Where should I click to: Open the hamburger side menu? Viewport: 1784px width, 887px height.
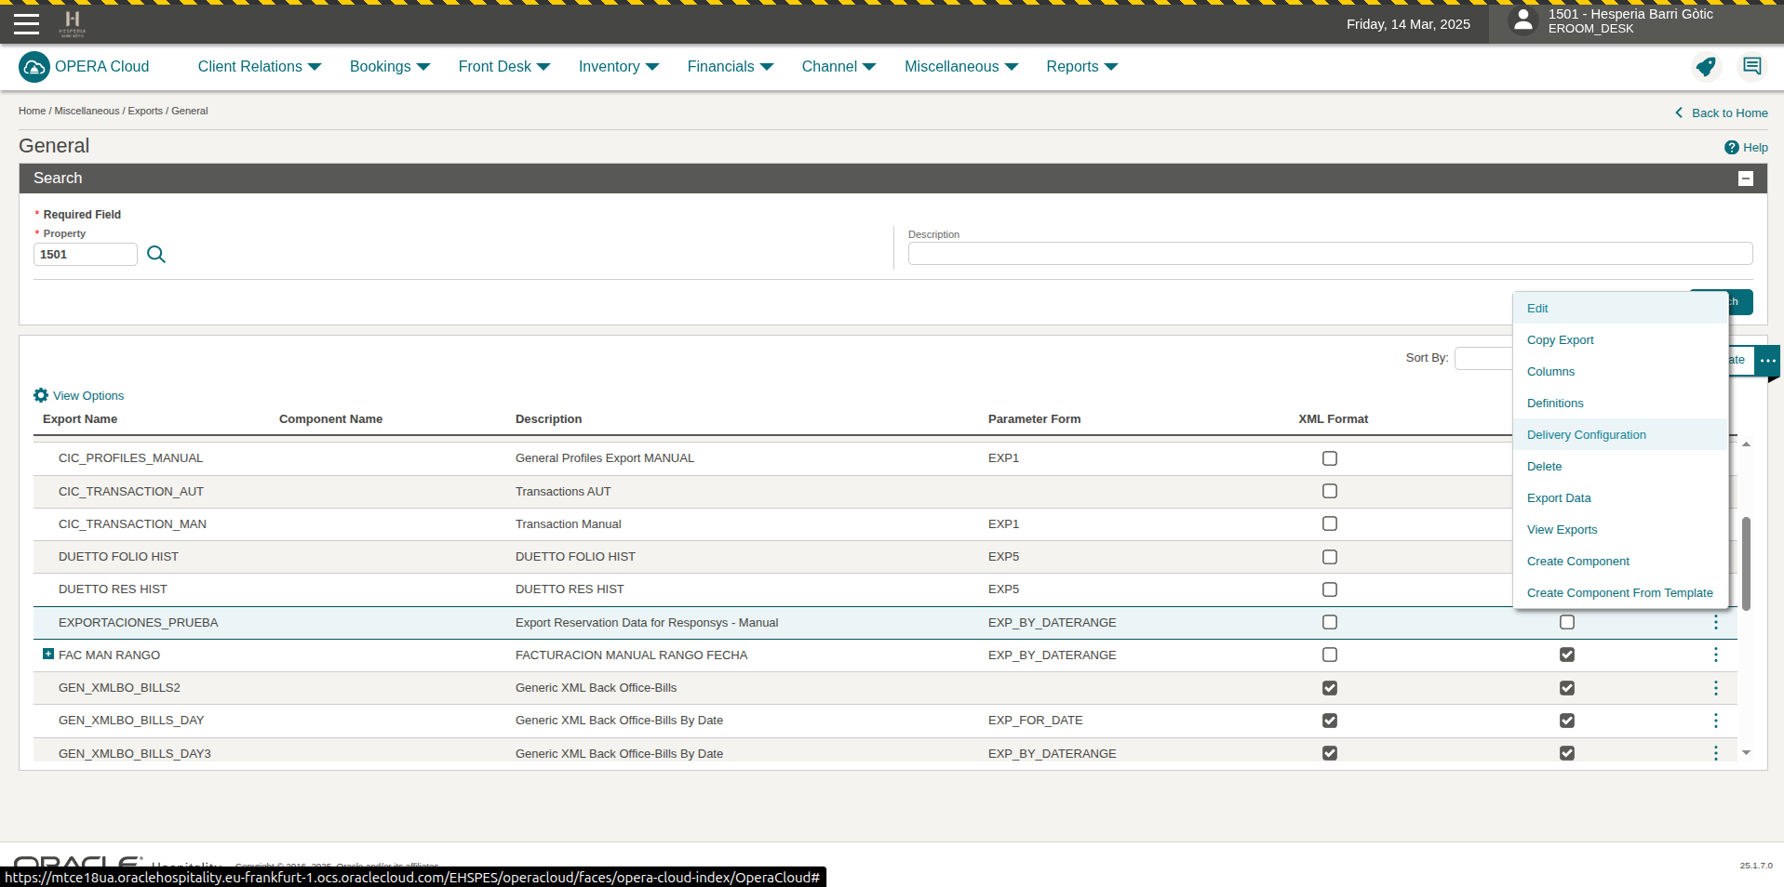26,24
